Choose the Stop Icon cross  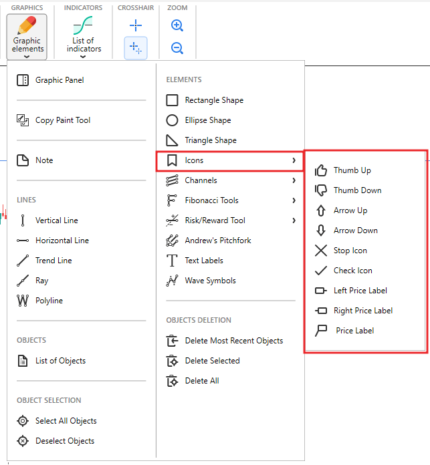point(350,251)
